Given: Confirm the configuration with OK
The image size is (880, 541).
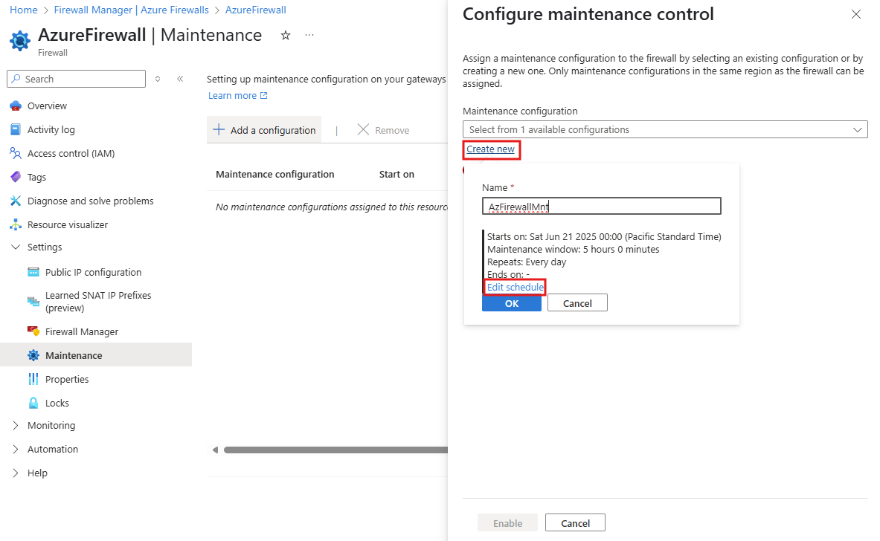Looking at the screenshot, I should 511,302.
